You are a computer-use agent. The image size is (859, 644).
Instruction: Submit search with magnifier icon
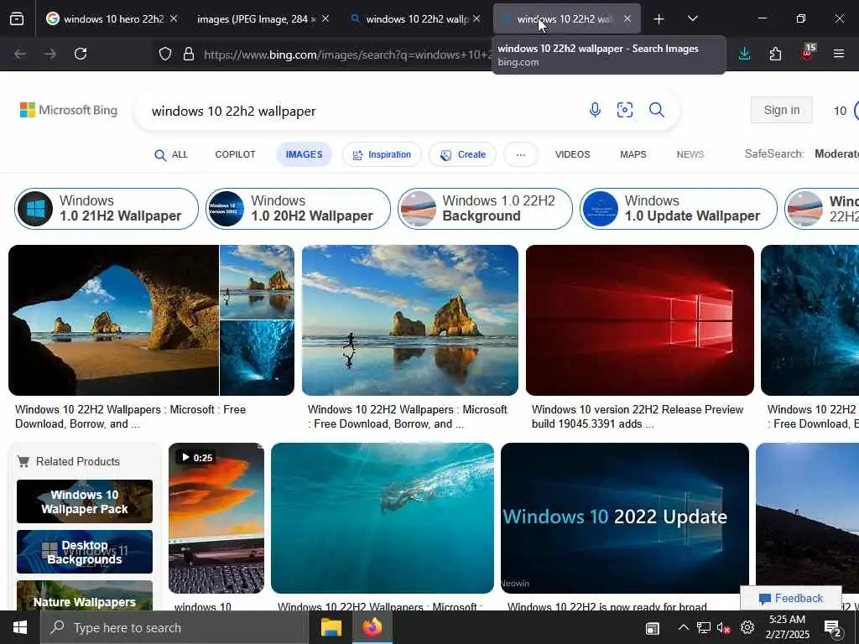(656, 110)
